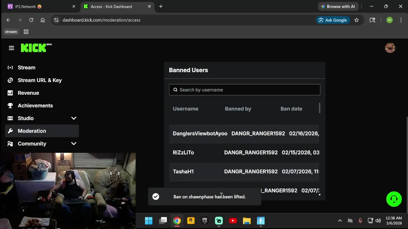
Task: Open the profile avatar menu
Action: (390, 48)
